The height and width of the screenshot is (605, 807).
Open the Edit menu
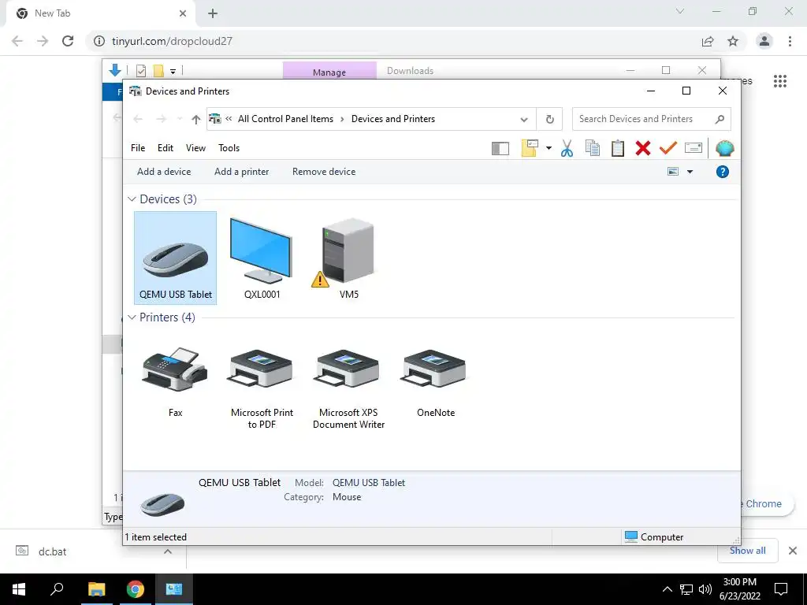point(165,148)
